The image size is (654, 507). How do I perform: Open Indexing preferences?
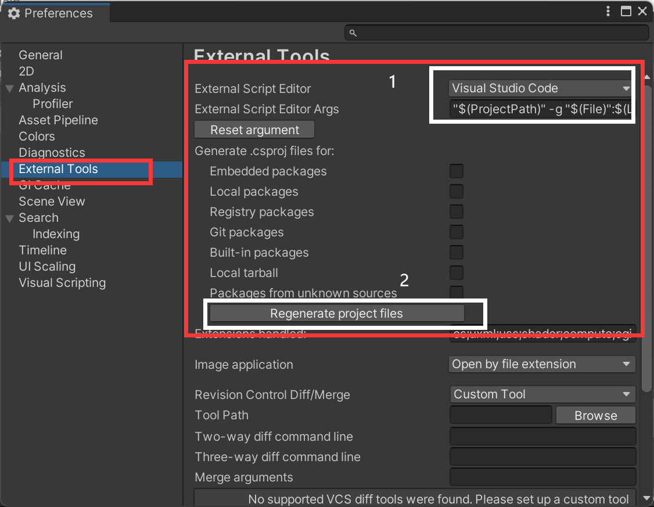56,234
